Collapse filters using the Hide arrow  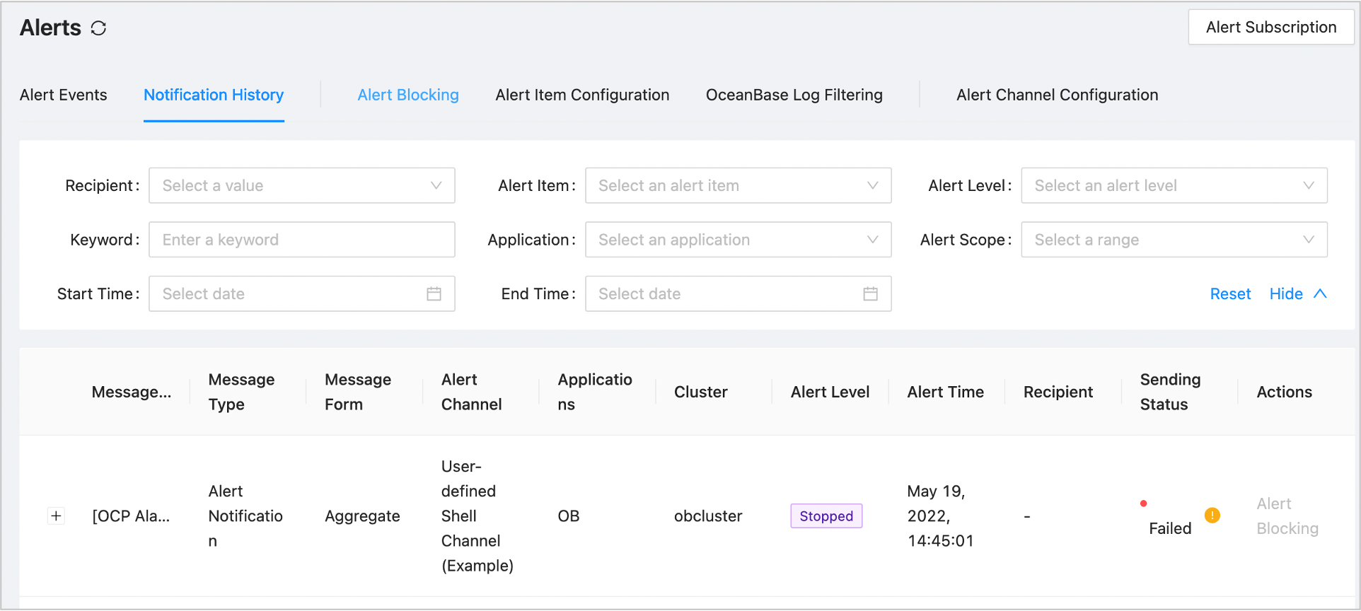pyautogui.click(x=1320, y=294)
